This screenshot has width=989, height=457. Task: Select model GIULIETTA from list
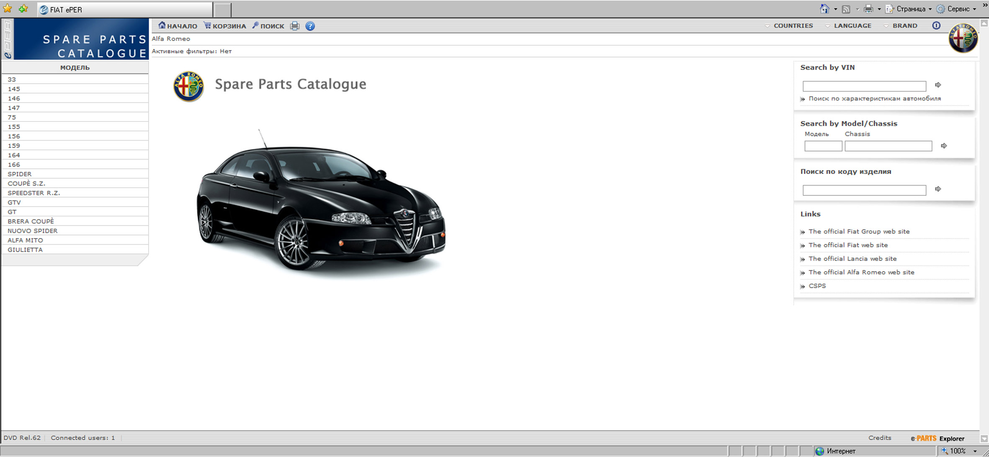coord(25,250)
